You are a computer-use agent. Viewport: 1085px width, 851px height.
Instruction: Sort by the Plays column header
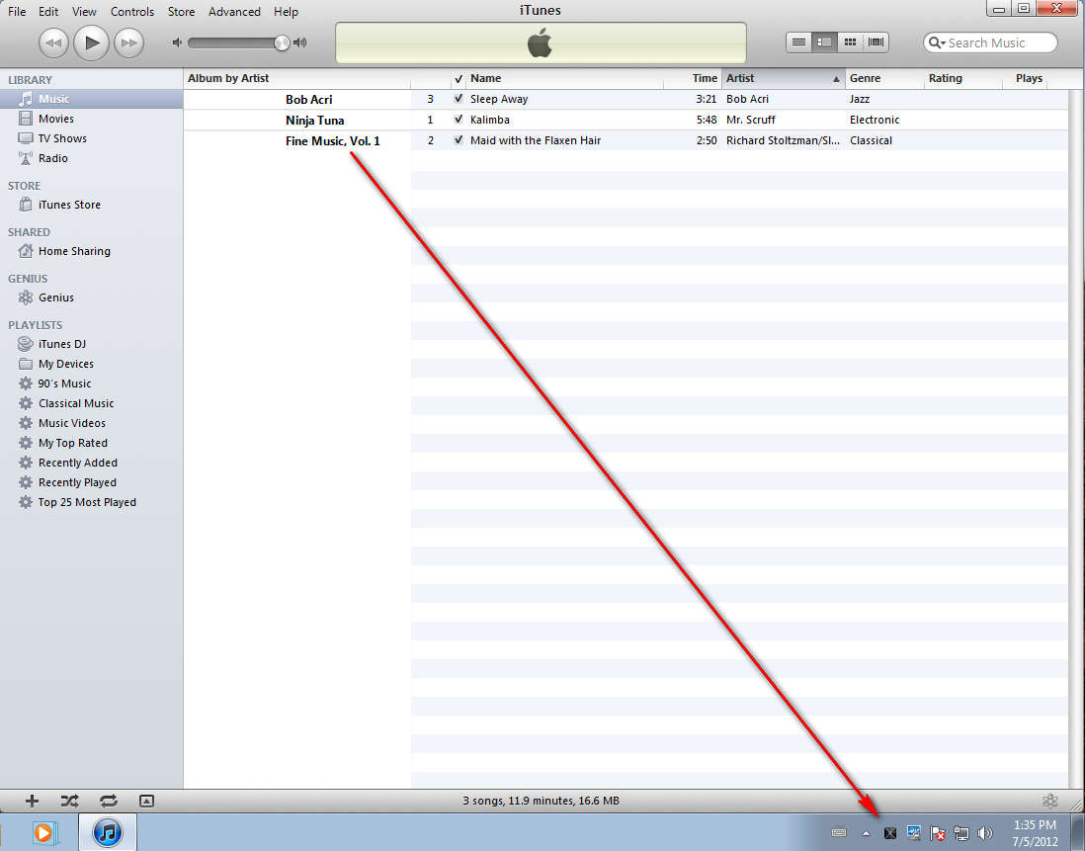click(x=1029, y=79)
